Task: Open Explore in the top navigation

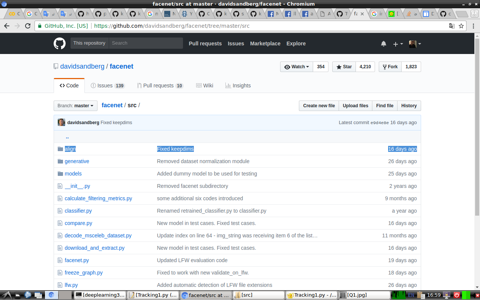Action: point(296,43)
